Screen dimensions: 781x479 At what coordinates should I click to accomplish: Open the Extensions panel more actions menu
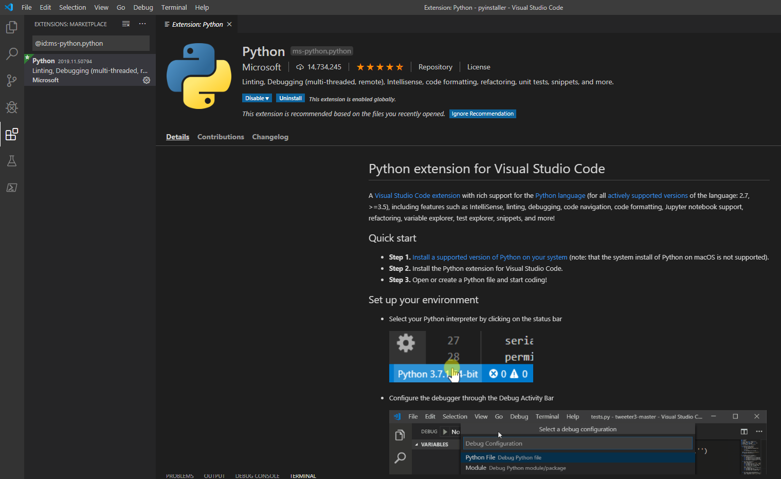(142, 24)
